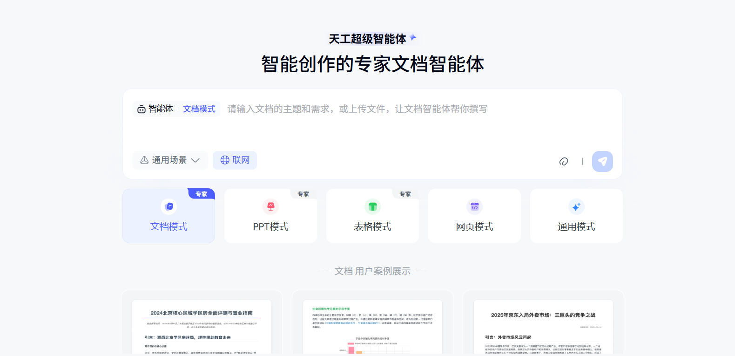Image resolution: width=735 pixels, height=356 pixels.
Task: Click the paperclip attachment upload icon
Action: point(564,162)
